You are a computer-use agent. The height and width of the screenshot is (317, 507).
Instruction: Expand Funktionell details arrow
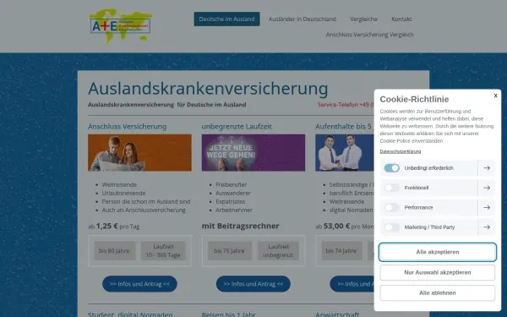(x=487, y=188)
